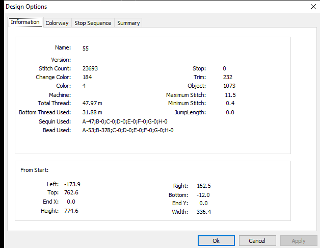This screenshot has height=248, width=320.
Task: Click the Sequin Used value string
Action: [x=125, y=121]
